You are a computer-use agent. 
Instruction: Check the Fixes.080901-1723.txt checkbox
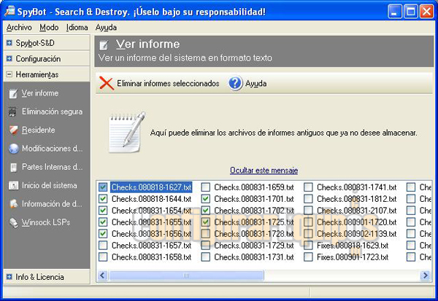tap(308, 257)
